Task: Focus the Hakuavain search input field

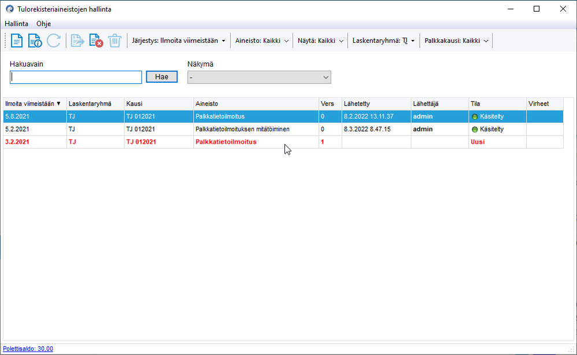Action: pyautogui.click(x=76, y=77)
